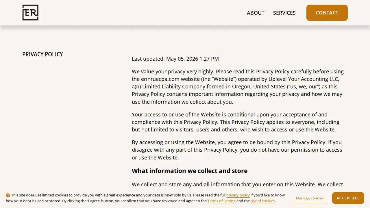
Task: Click the line 'We collect and store any and all'
Action: click(x=237, y=185)
